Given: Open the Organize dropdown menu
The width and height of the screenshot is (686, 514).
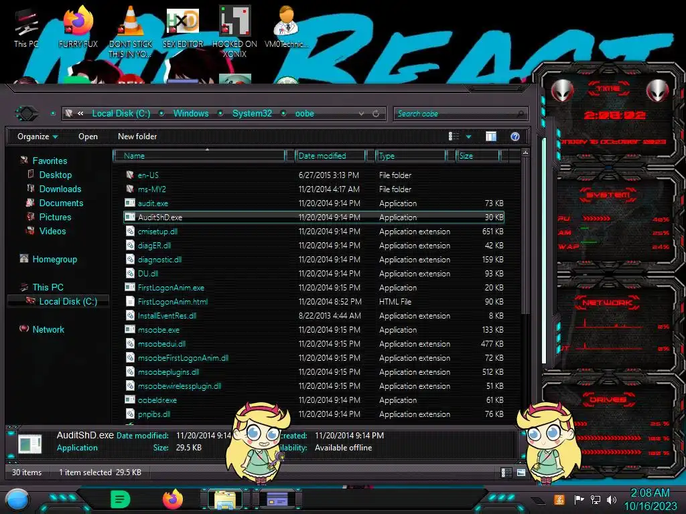Looking at the screenshot, I should (x=38, y=137).
